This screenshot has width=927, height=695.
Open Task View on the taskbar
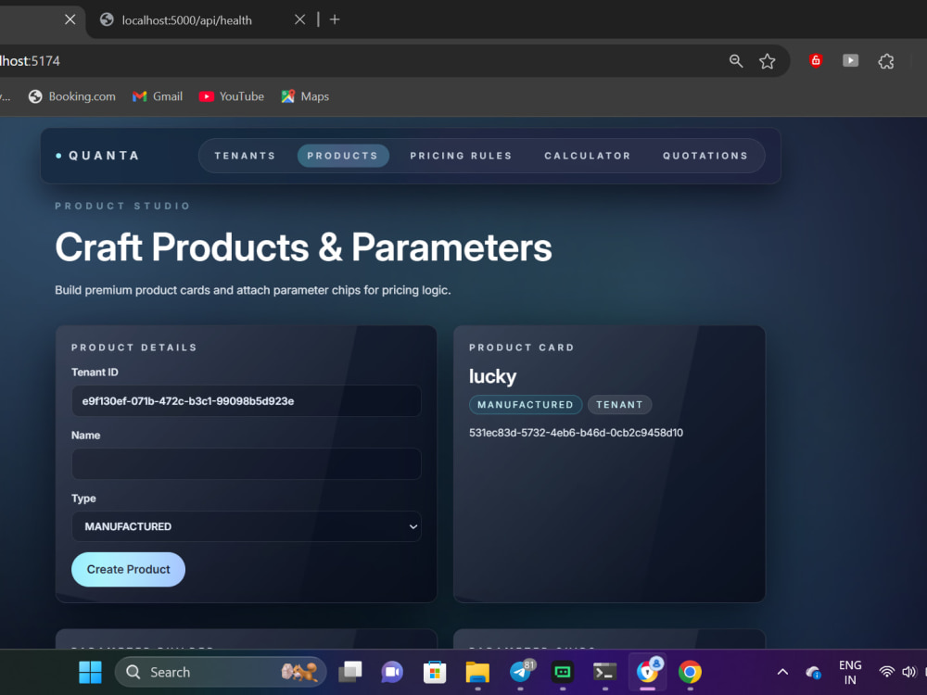(350, 672)
